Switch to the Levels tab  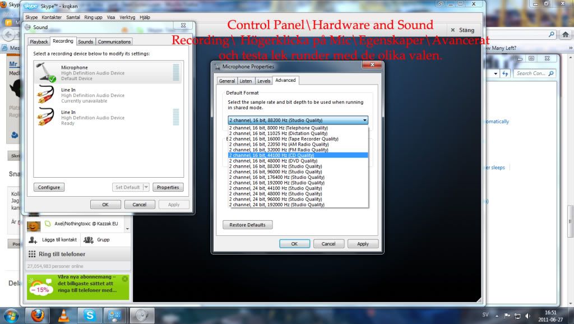pos(263,81)
